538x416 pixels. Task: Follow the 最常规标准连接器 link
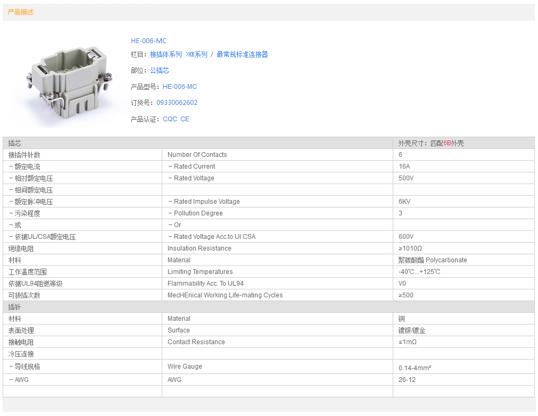click(242, 54)
